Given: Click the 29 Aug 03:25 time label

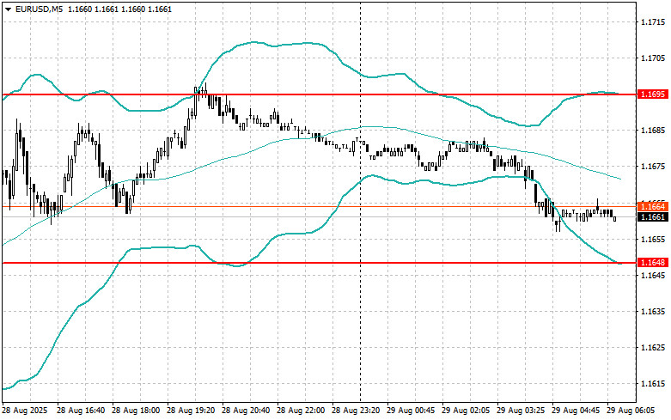Looking at the screenshot, I should (x=521, y=411).
